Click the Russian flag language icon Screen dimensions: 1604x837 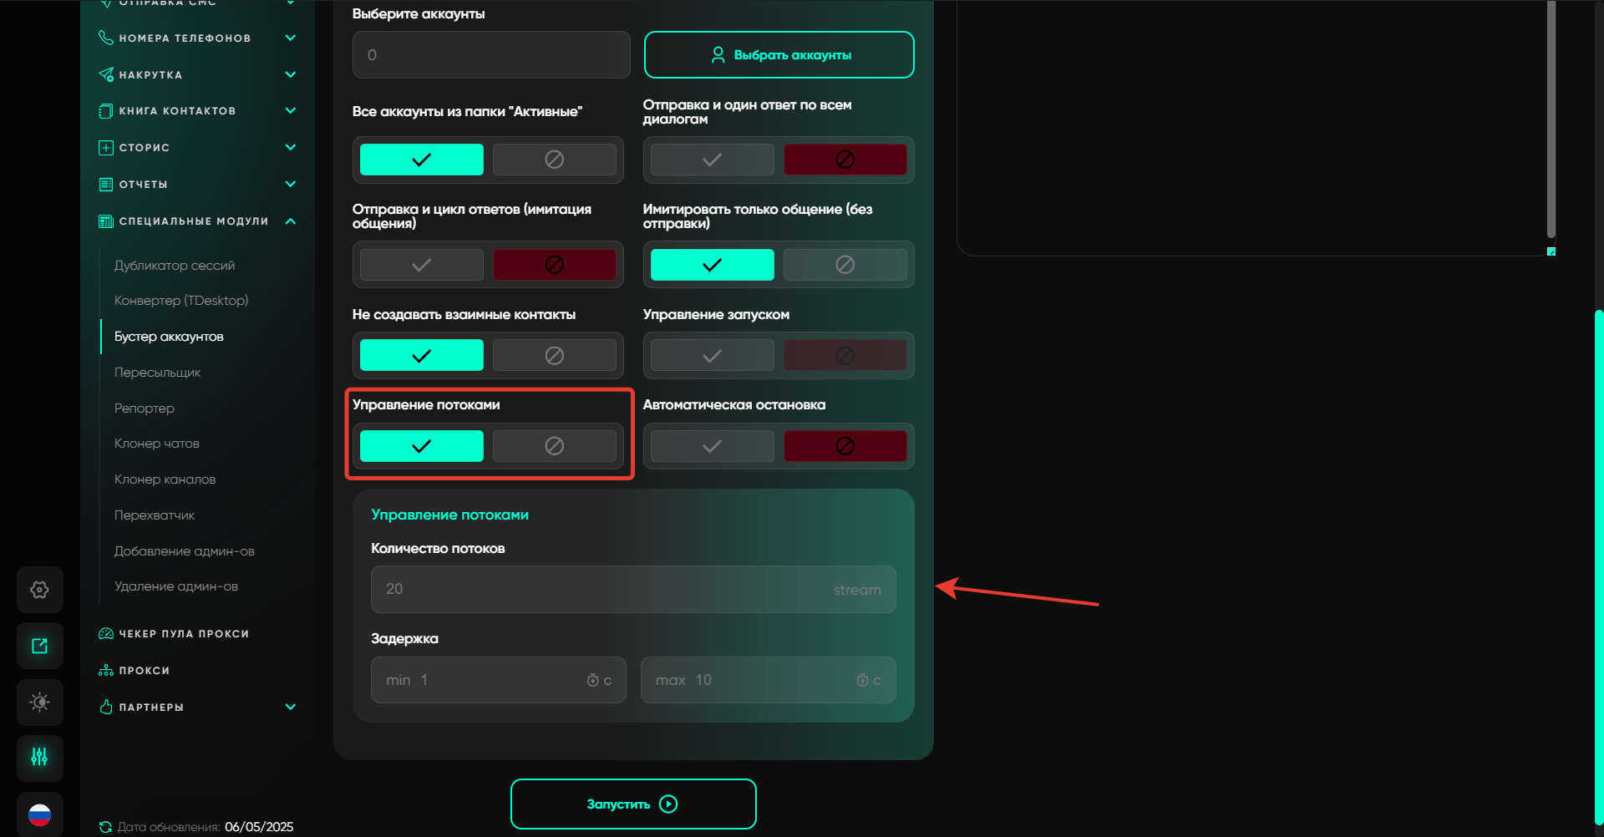click(x=39, y=814)
